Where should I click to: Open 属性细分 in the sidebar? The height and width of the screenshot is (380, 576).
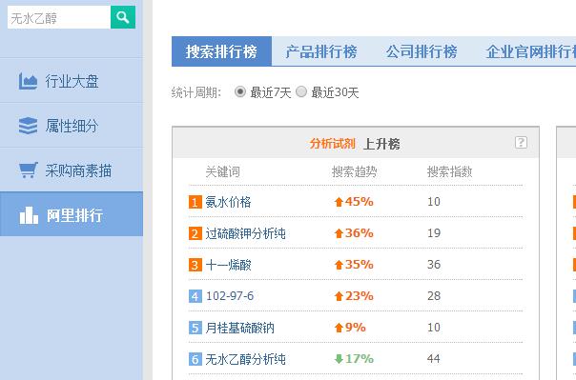click(72, 126)
